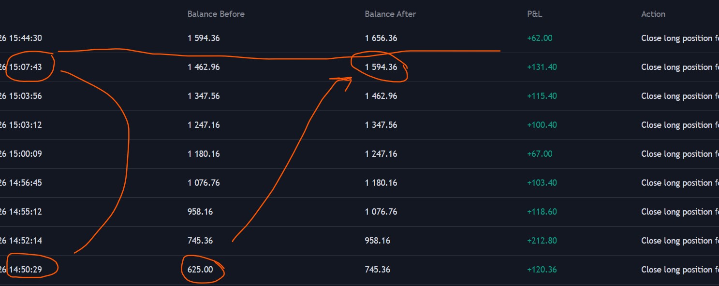Screen dimensions: 719x286
Task: Click the 625.00 Balance Before value
Action: (200, 270)
